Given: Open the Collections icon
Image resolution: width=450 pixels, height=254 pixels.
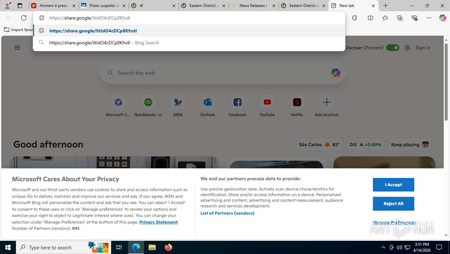Looking at the screenshot, I should pos(400,18).
